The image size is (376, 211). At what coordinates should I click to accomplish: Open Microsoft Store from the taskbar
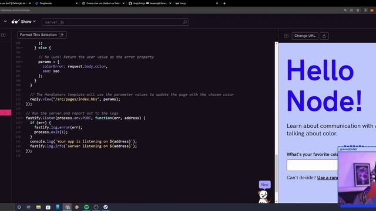[x=48, y=207]
